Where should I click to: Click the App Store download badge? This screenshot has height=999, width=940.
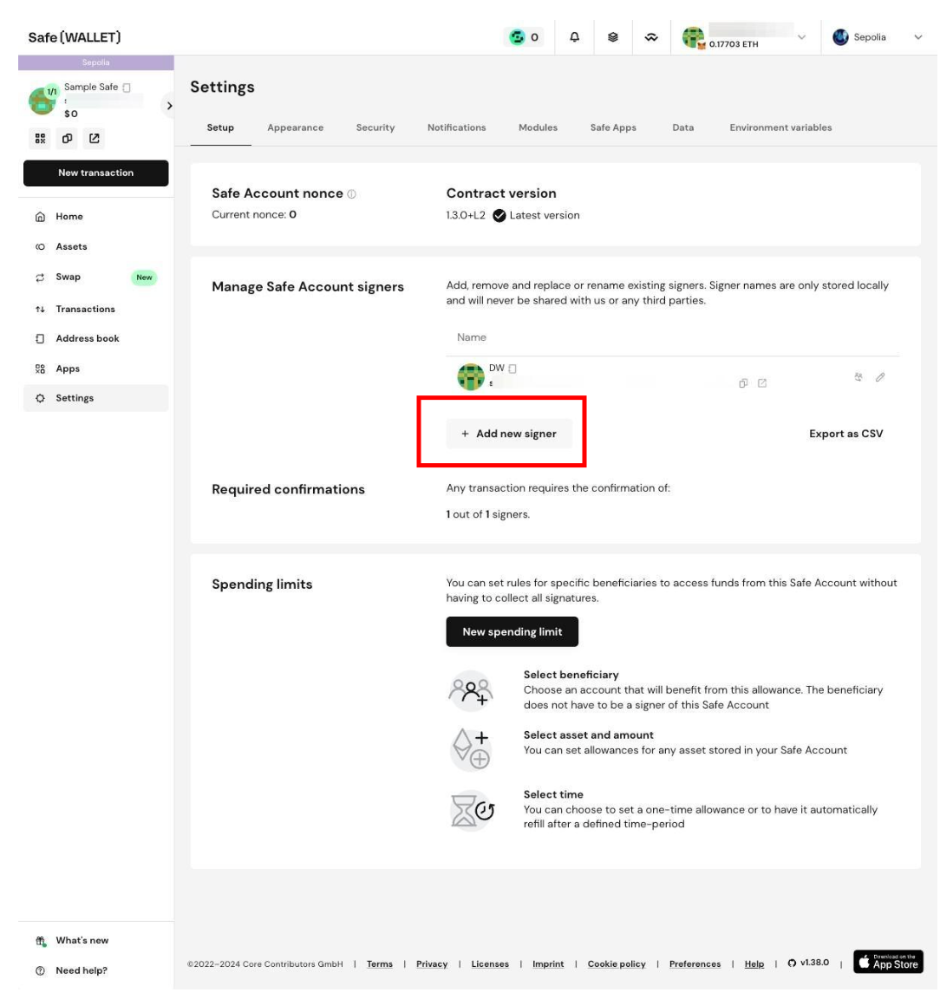[x=888, y=962]
